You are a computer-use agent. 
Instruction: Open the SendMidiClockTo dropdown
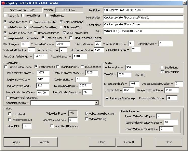(x=96, y=103)
